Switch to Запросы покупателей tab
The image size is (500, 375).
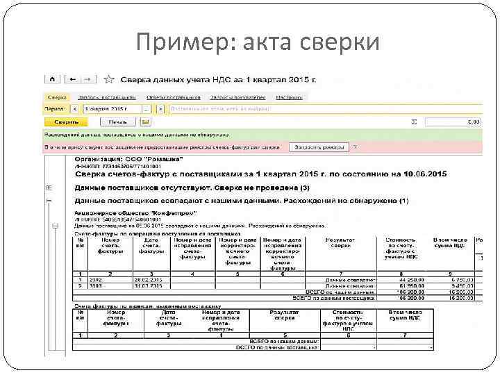coord(238,97)
